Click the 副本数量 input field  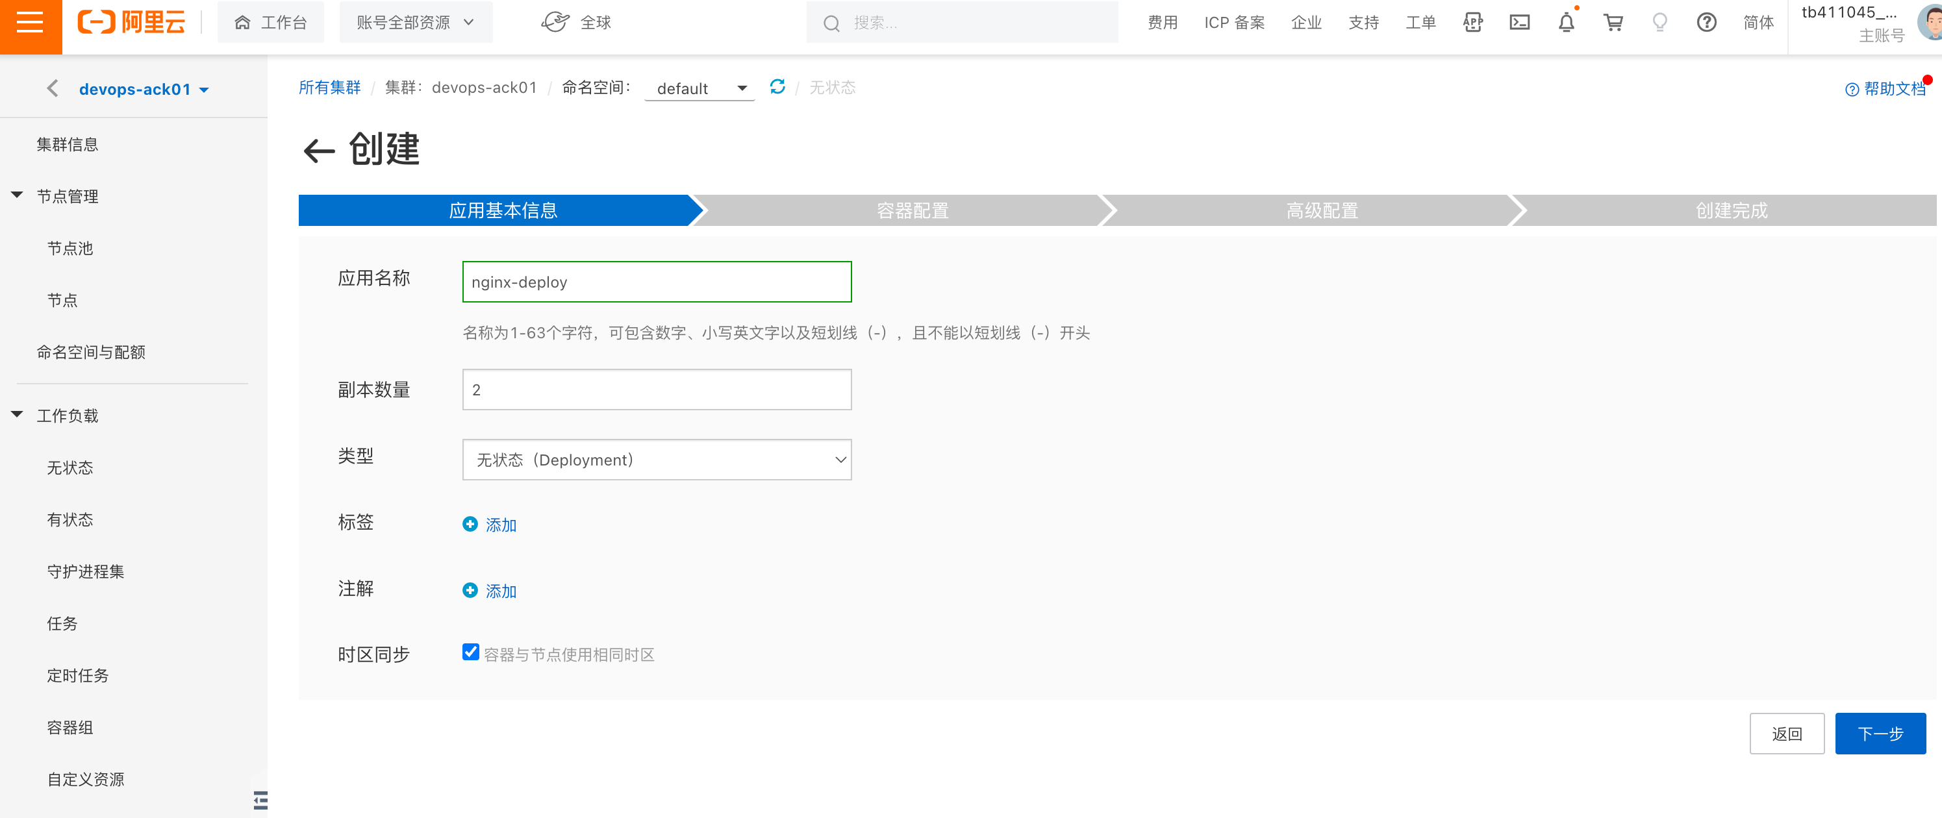click(x=657, y=390)
